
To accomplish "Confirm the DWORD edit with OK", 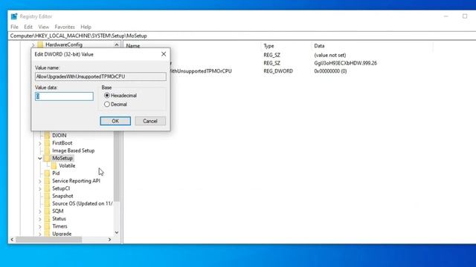I will pyautogui.click(x=115, y=121).
